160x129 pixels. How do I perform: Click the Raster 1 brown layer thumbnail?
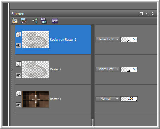pos(36,99)
